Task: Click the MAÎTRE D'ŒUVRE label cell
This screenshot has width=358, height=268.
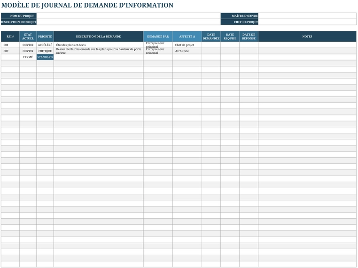Action: (x=239, y=16)
